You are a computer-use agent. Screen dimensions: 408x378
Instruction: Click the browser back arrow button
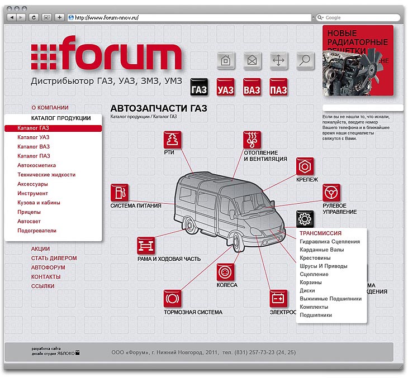pos(12,17)
